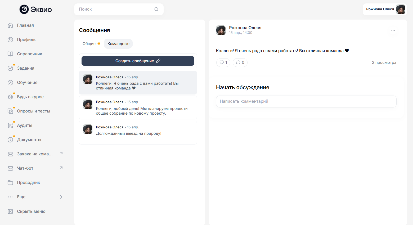Open the Чат-бот external link
Screen dimensions: 413x225
pyautogui.click(x=61, y=168)
